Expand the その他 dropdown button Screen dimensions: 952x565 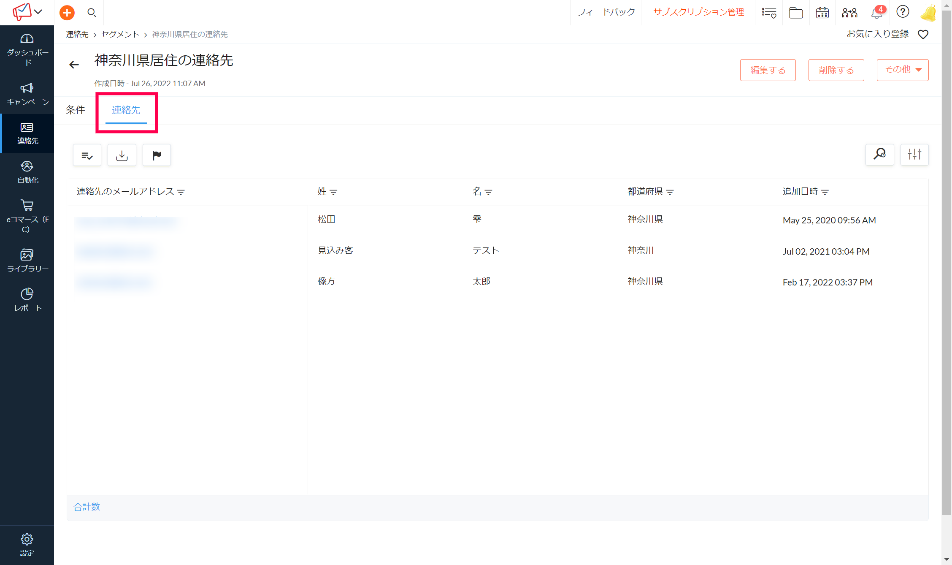pos(903,70)
